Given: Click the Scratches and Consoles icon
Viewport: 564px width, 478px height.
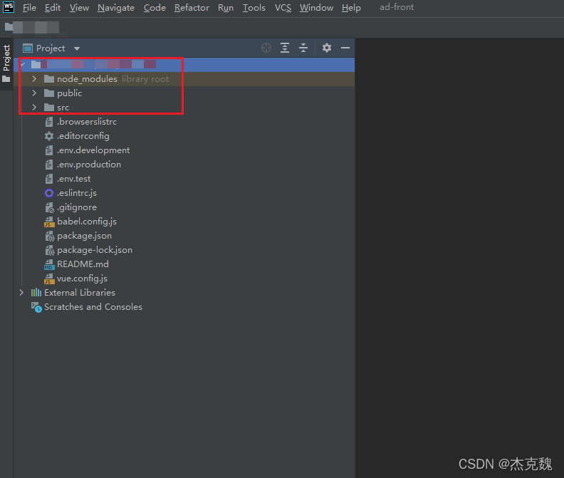Looking at the screenshot, I should 36,307.
